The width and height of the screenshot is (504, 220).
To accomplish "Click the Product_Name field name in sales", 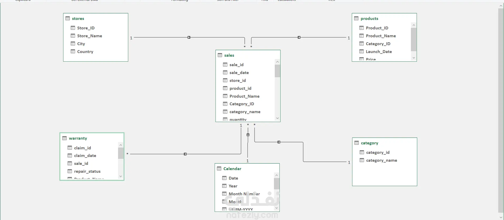I will pos(245,96).
